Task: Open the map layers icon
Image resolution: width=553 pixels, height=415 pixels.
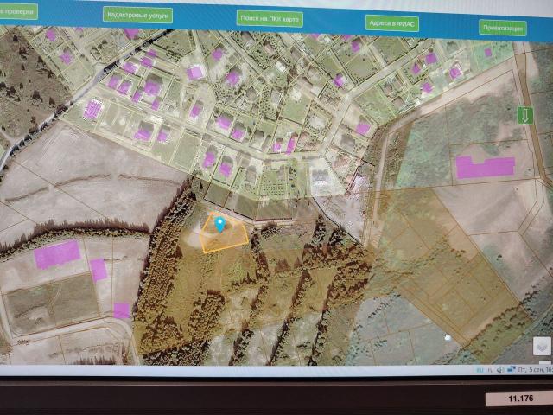Action: 540,346
